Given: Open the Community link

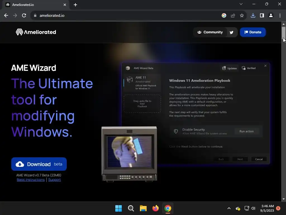Looking at the screenshot, I should tap(210, 32).
